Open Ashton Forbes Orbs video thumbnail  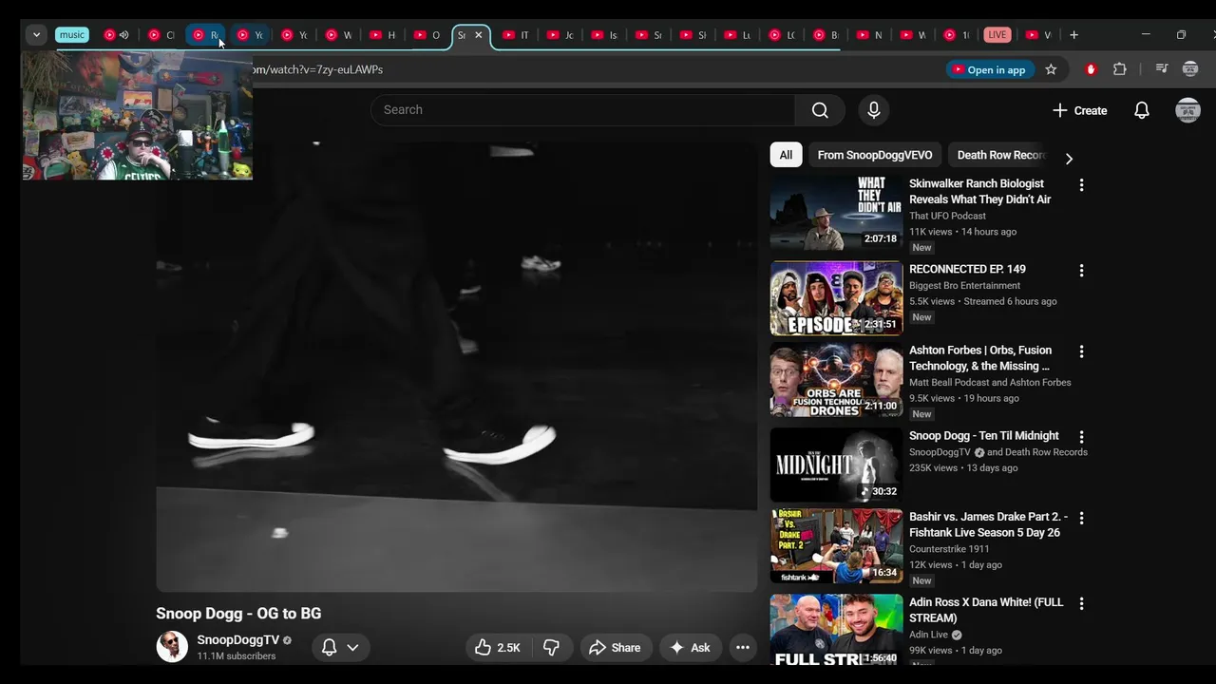click(x=836, y=380)
